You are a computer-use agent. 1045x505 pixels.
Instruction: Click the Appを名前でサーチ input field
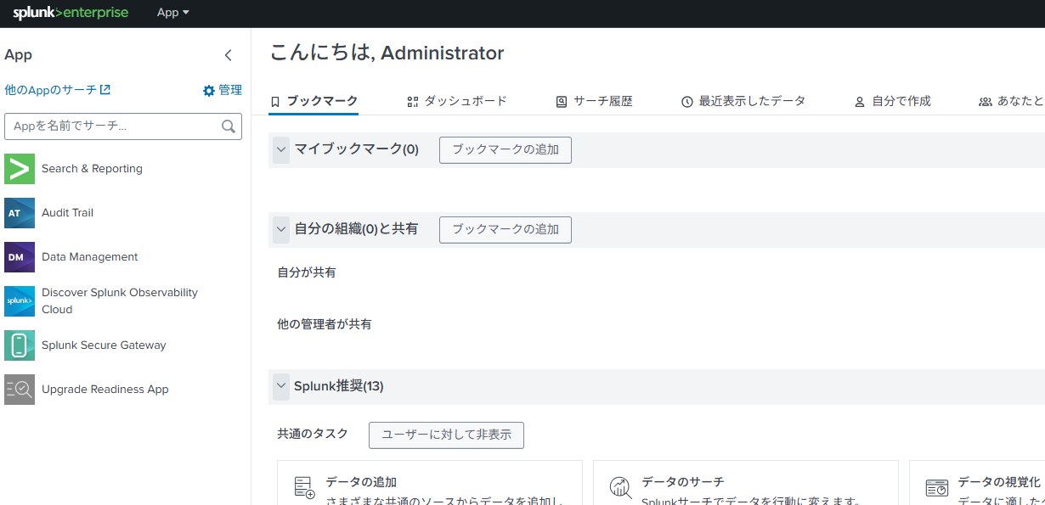point(115,126)
